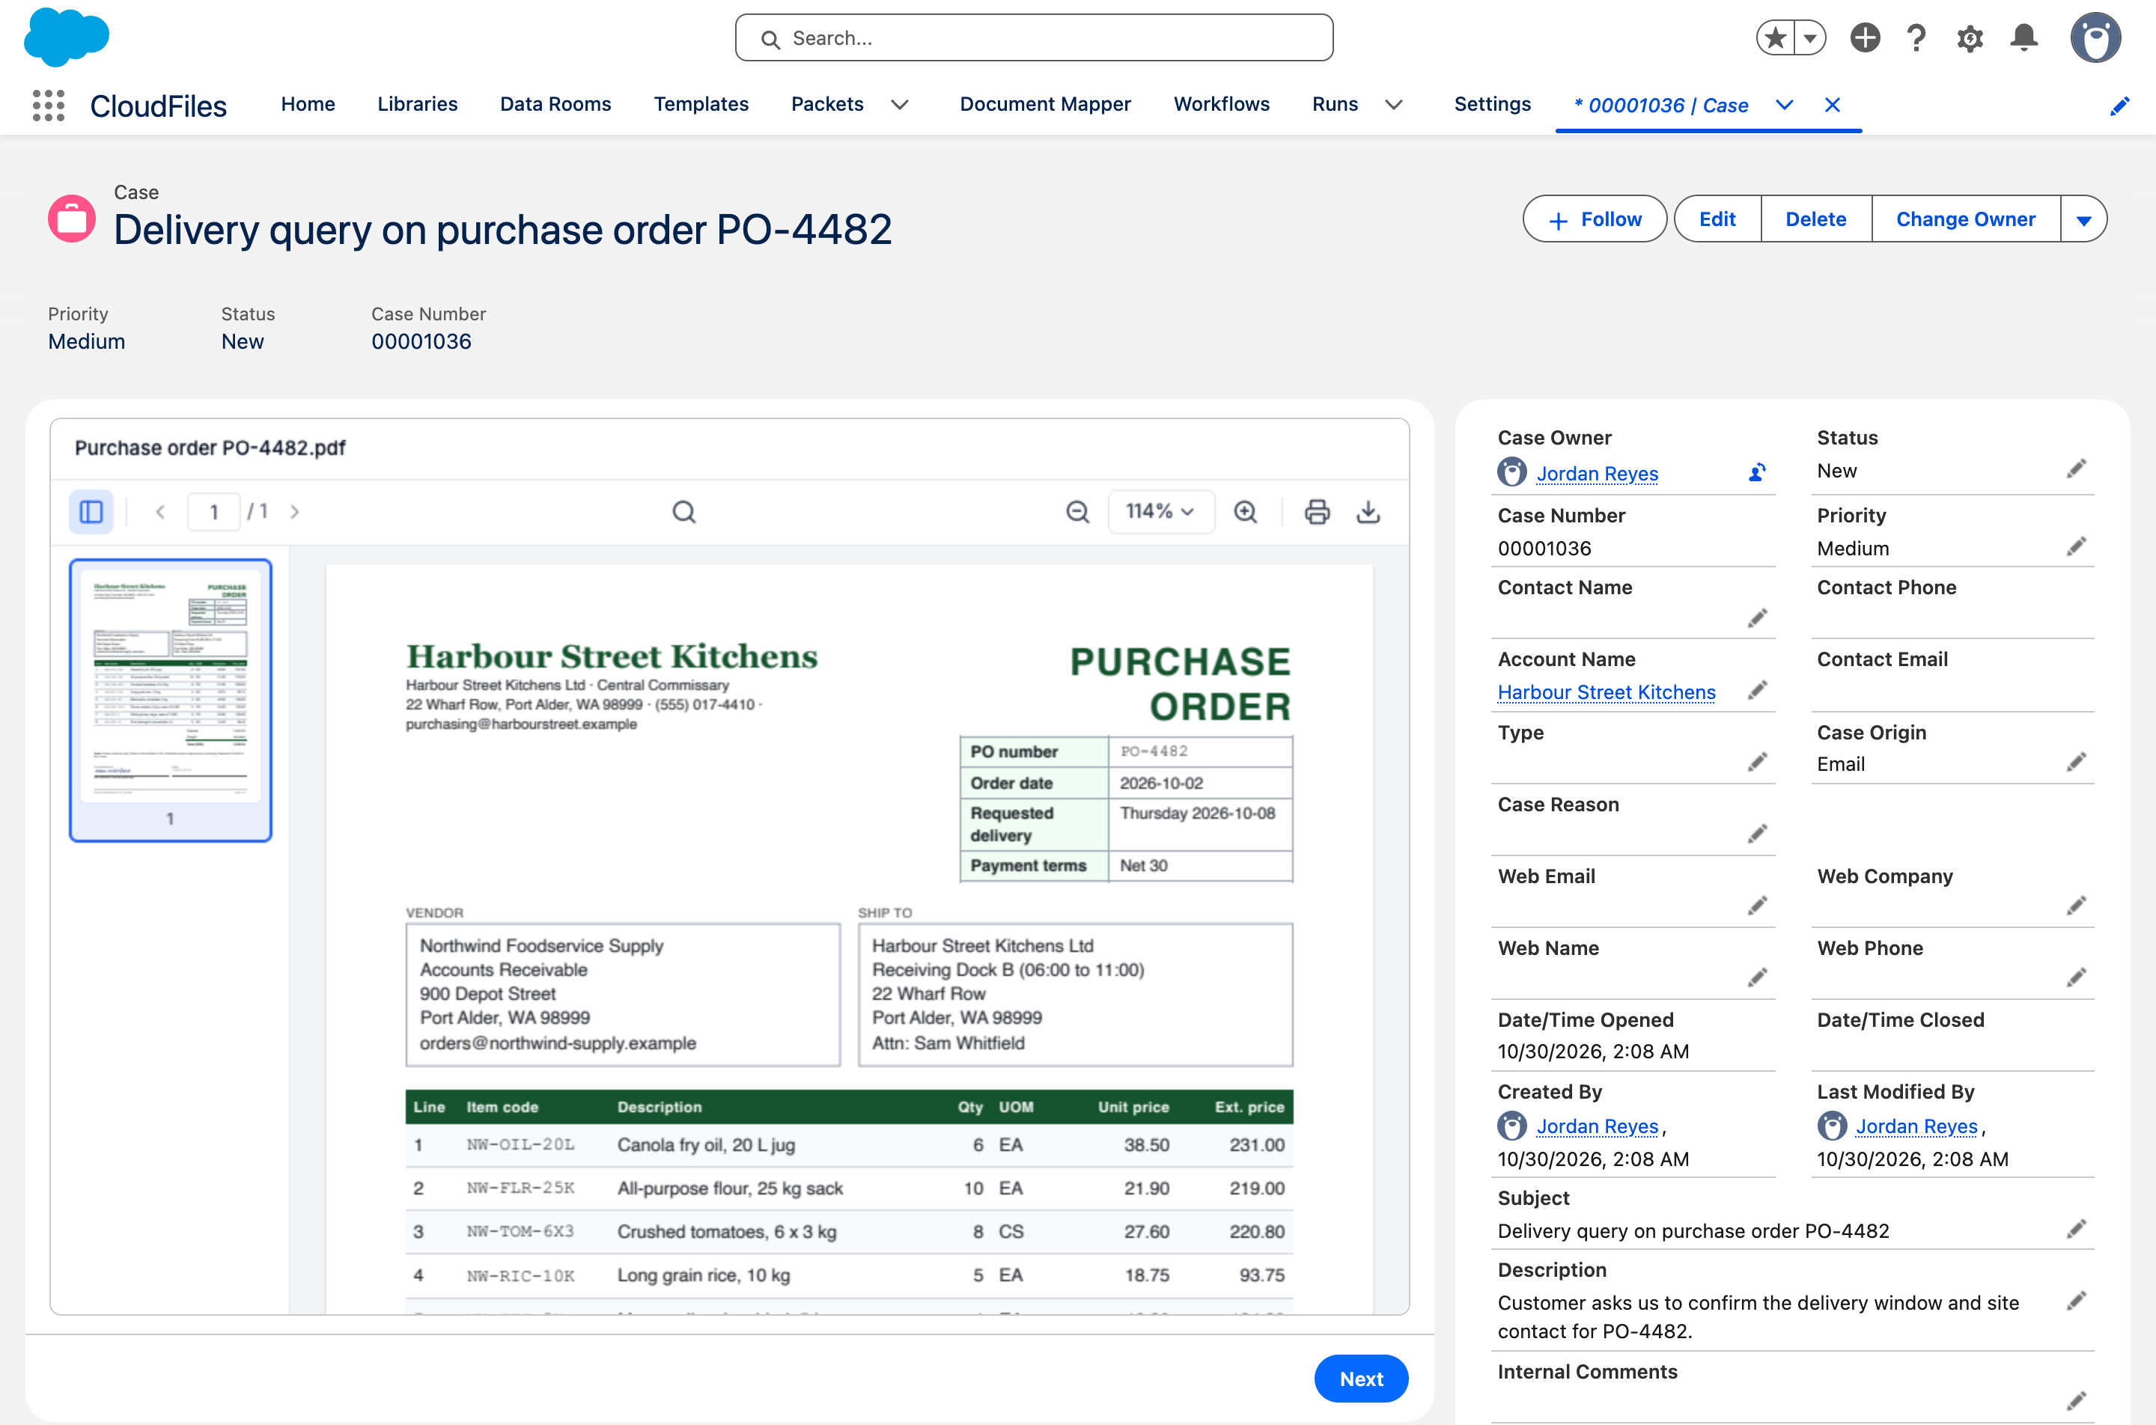
Task: Click the Edit case button
Action: coord(1717,219)
